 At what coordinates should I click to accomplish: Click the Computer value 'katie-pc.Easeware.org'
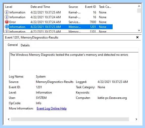[112, 98]
